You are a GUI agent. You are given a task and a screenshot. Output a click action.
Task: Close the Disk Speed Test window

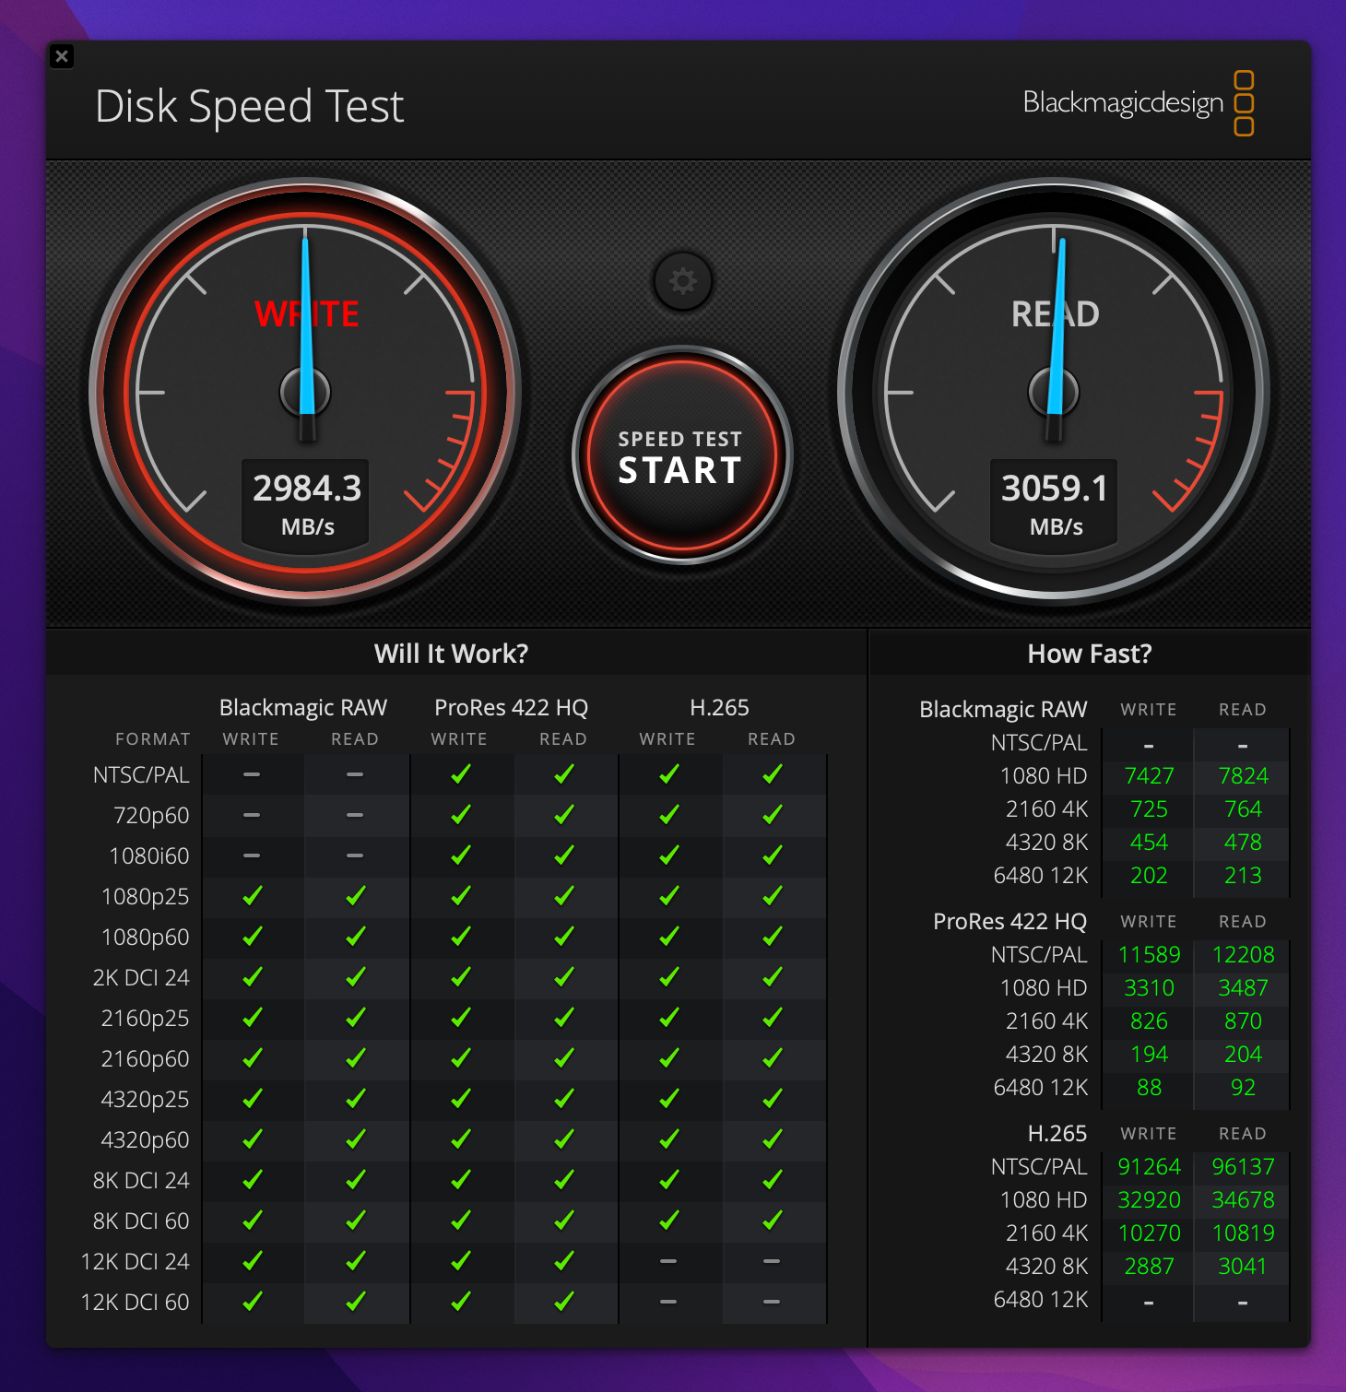tap(62, 56)
